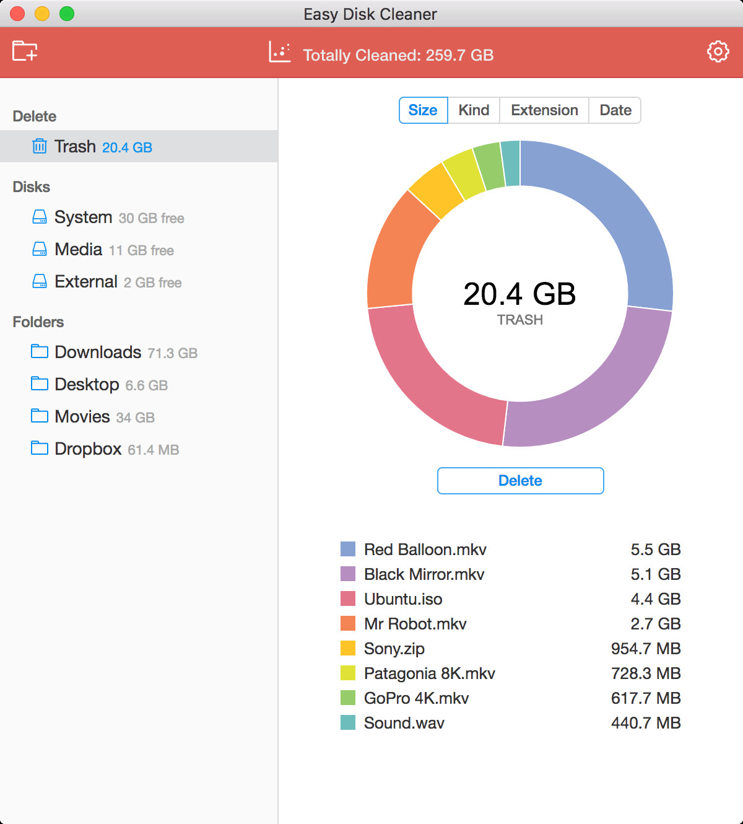Click the pink Ubuntu.iso legend swatch

coord(348,598)
